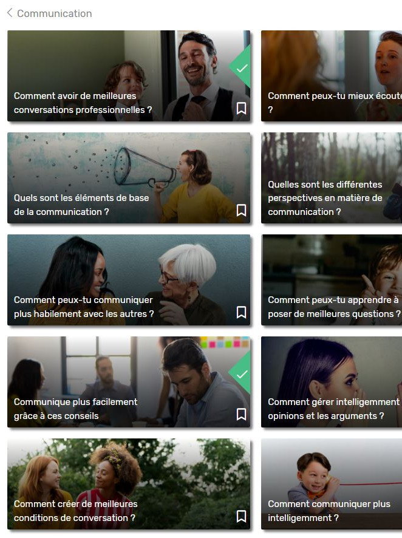The image size is (402, 538).
Task: Click the megaphone drawing image
Action: point(144,168)
